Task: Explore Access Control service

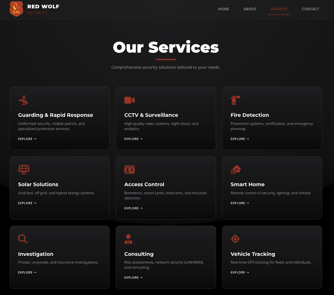Action: pyautogui.click(x=133, y=208)
